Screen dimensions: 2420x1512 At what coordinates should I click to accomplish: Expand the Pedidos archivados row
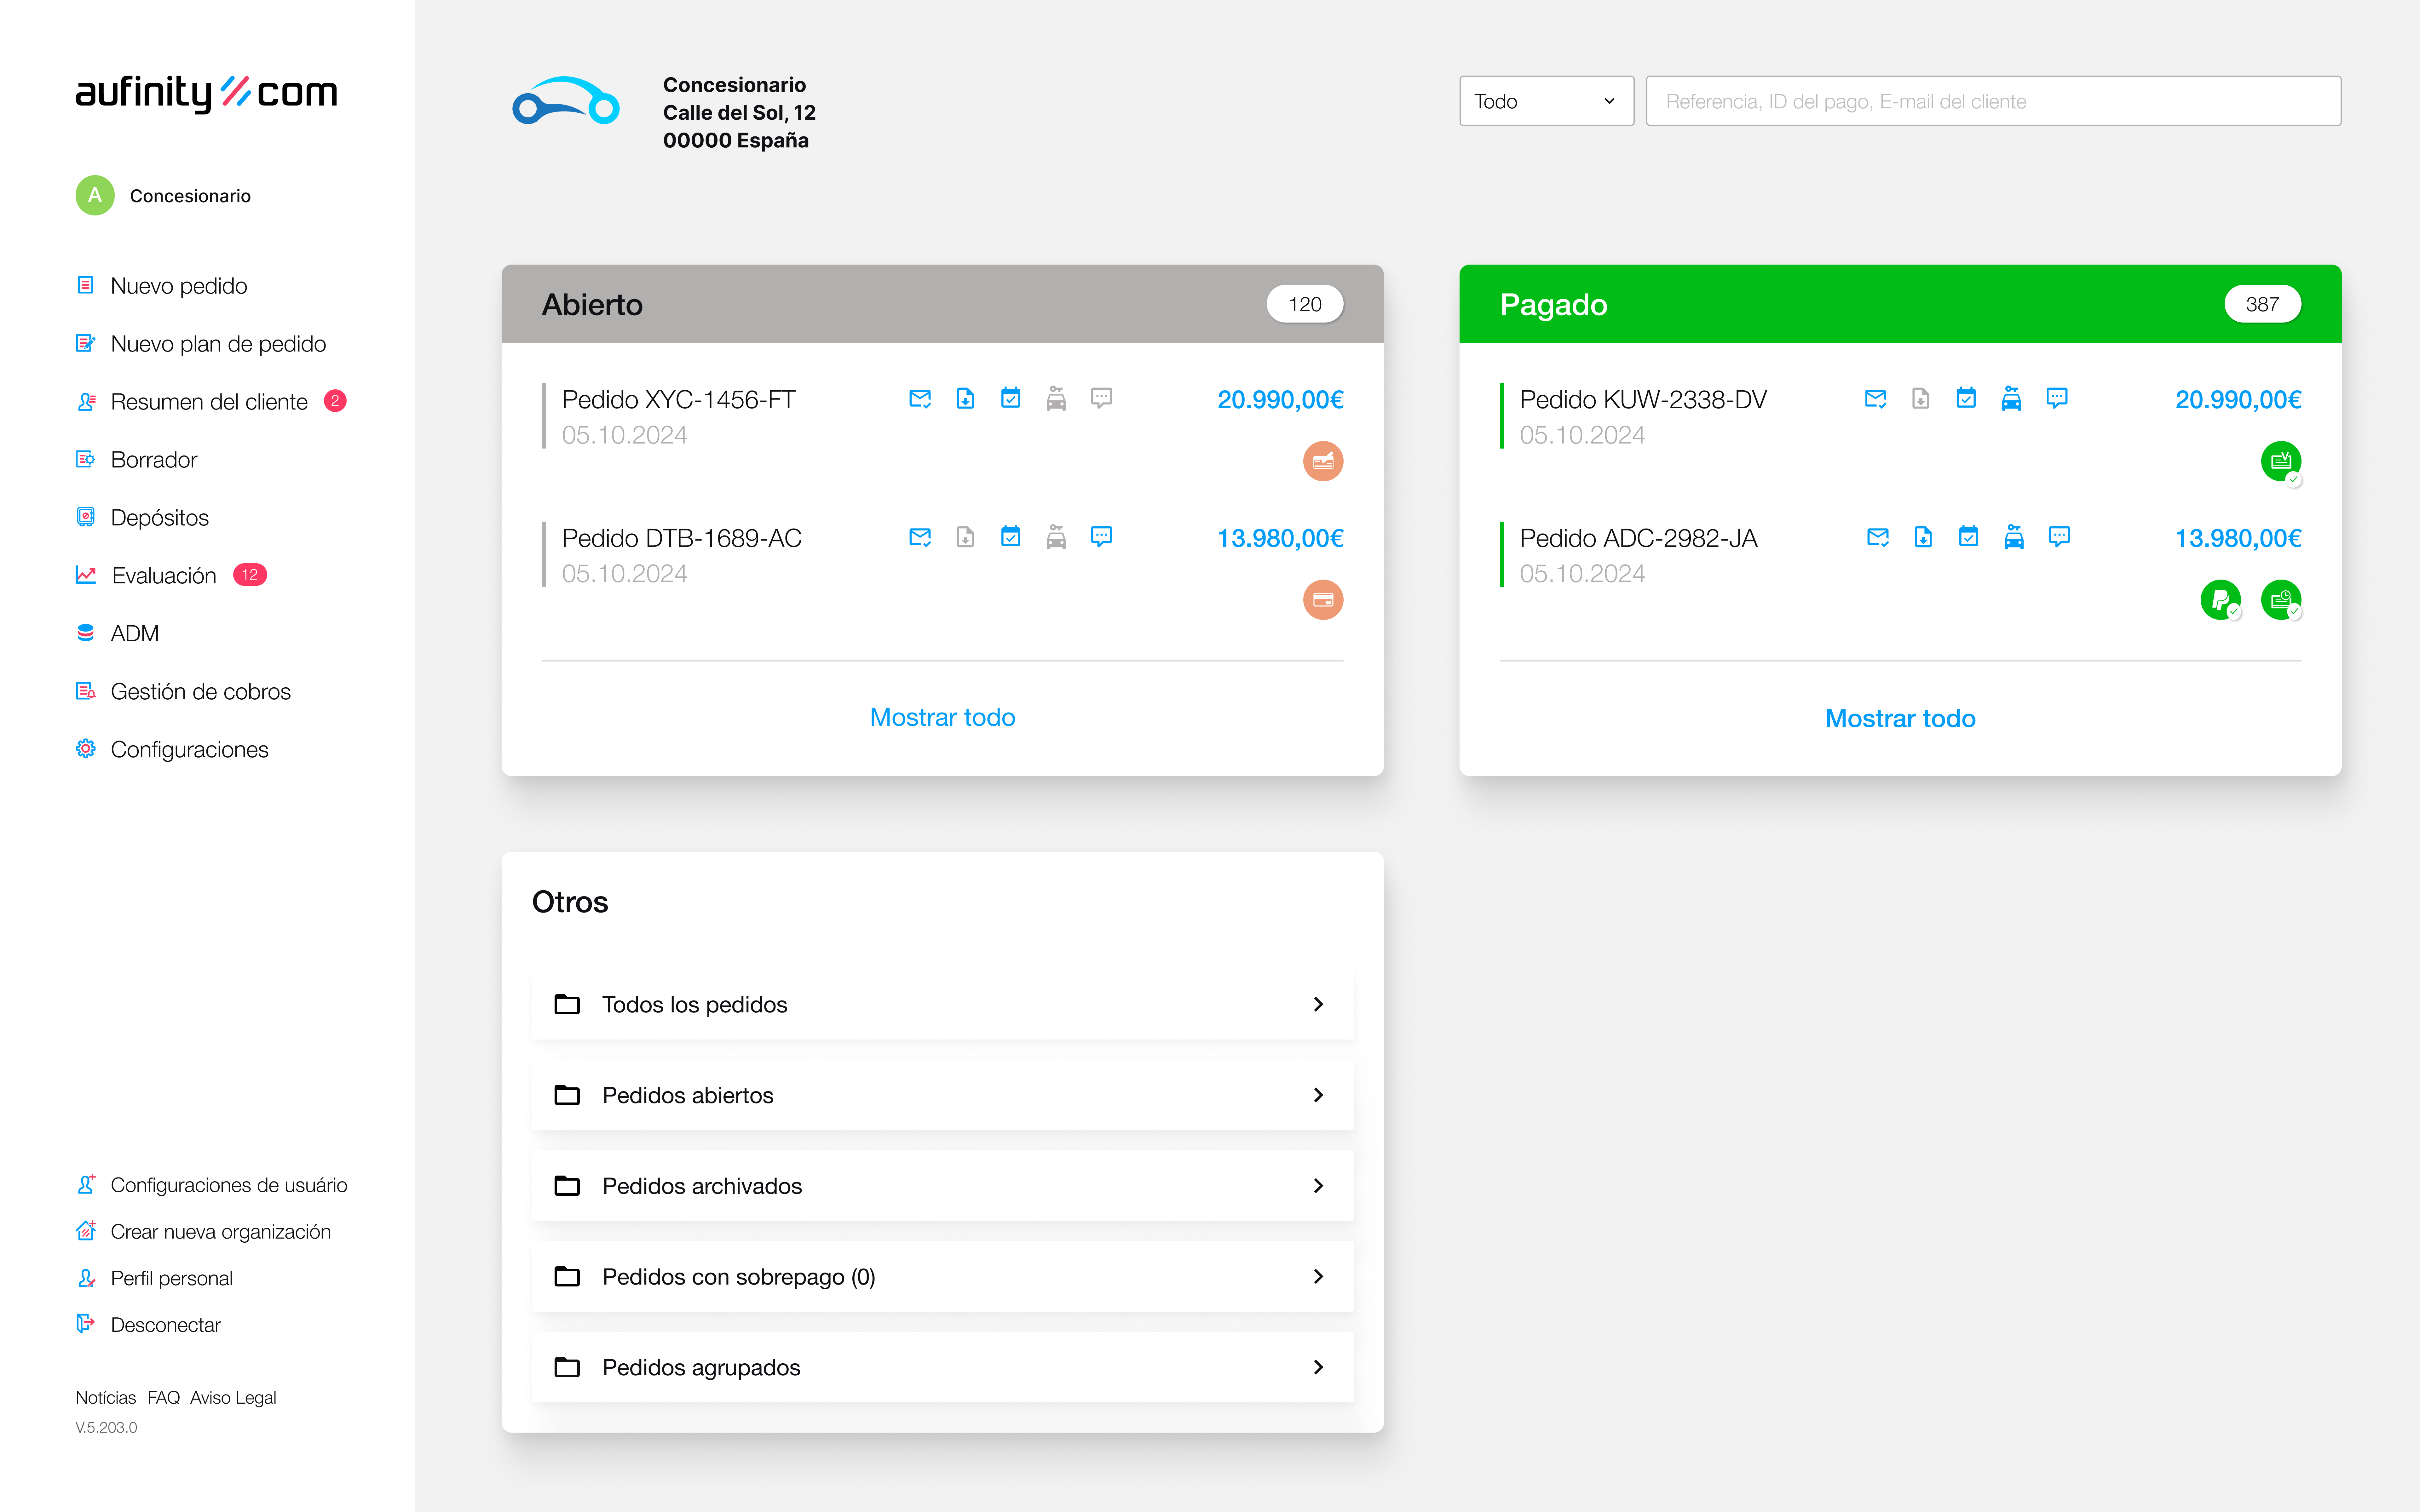coord(942,1186)
